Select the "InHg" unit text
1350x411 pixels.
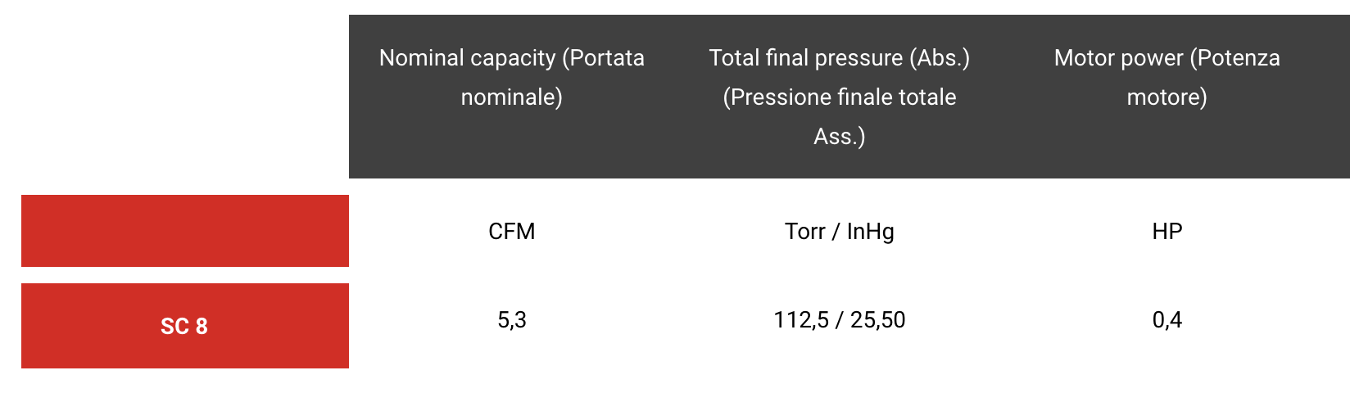(870, 232)
